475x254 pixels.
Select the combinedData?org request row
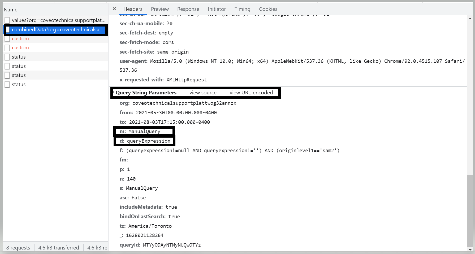(x=55, y=29)
